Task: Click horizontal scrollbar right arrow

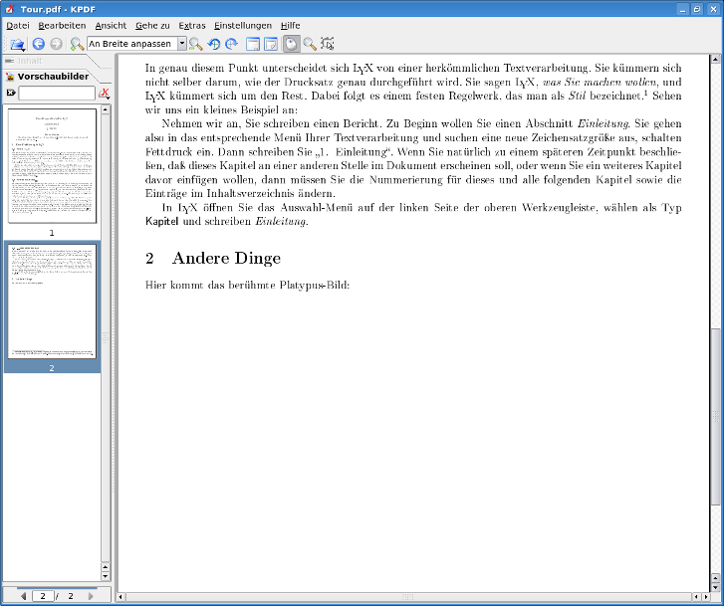Action: pos(705,597)
